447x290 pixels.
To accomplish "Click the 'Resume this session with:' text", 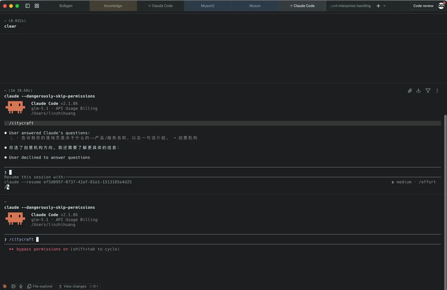I will (35, 177).
